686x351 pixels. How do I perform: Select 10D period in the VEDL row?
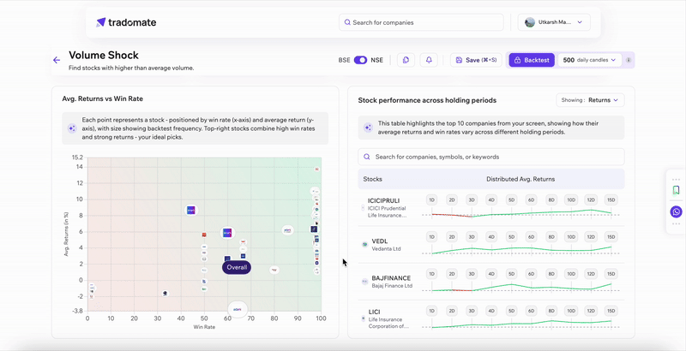[571, 237]
